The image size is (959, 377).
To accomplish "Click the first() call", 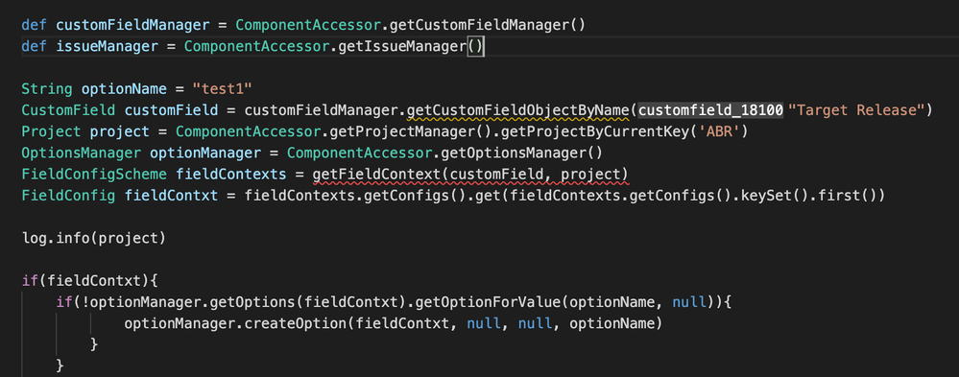I will (848, 196).
